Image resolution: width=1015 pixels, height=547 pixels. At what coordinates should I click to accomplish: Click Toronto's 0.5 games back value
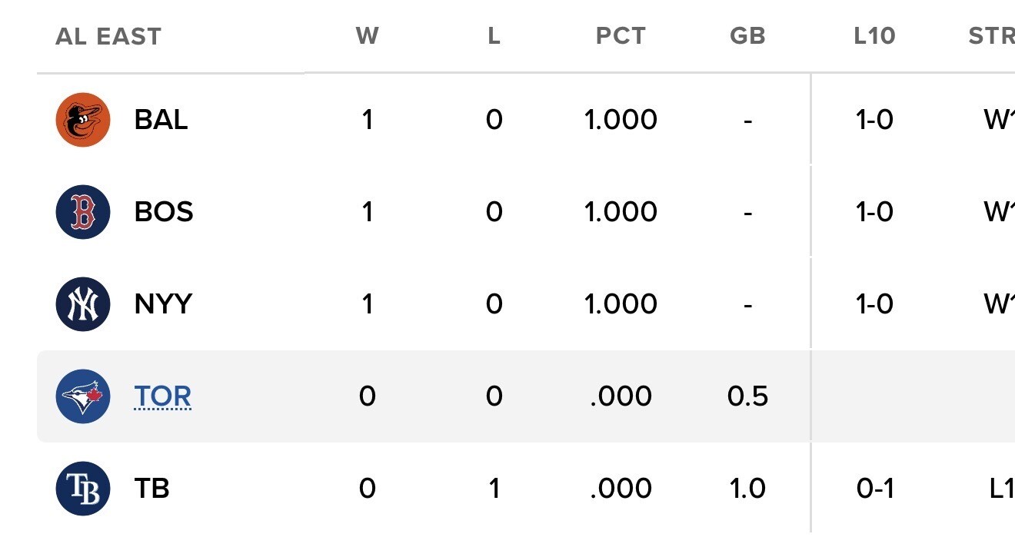[747, 396]
